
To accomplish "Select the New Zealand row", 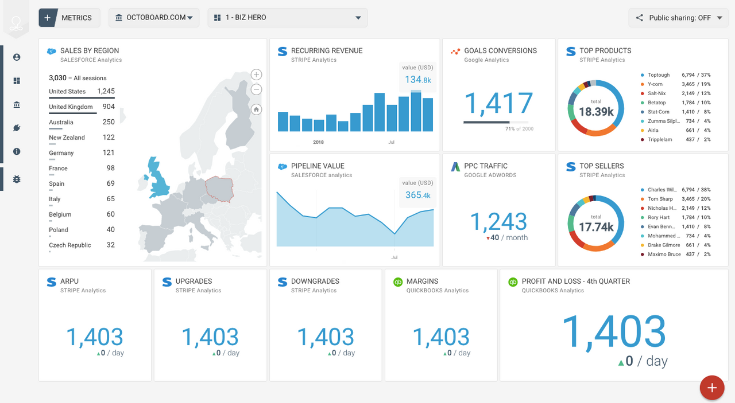I will (x=82, y=138).
